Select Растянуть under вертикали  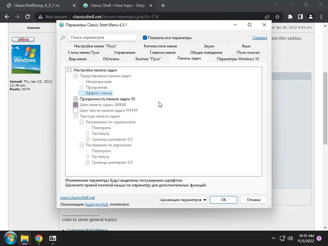pyautogui.click(x=88, y=157)
